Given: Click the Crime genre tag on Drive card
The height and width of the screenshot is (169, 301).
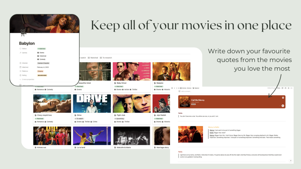Looking at the screenshot, I should coord(94,122).
